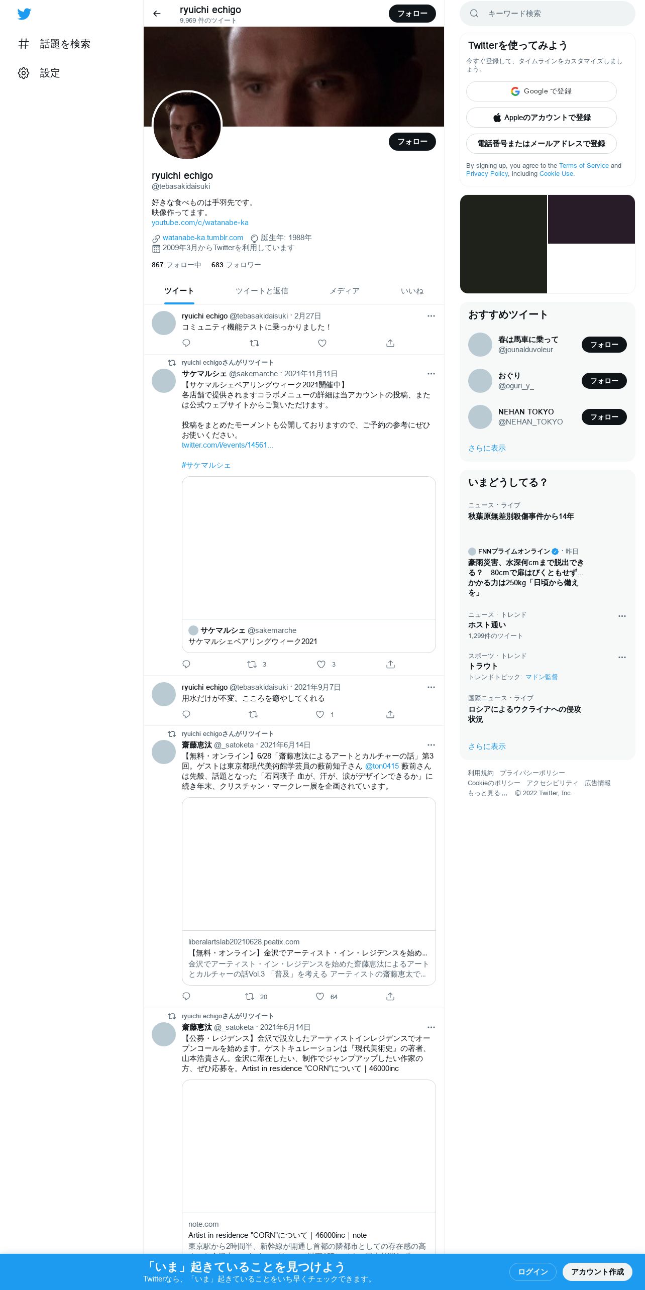Open more options on コミュニティ機能テスト tweet

(431, 316)
